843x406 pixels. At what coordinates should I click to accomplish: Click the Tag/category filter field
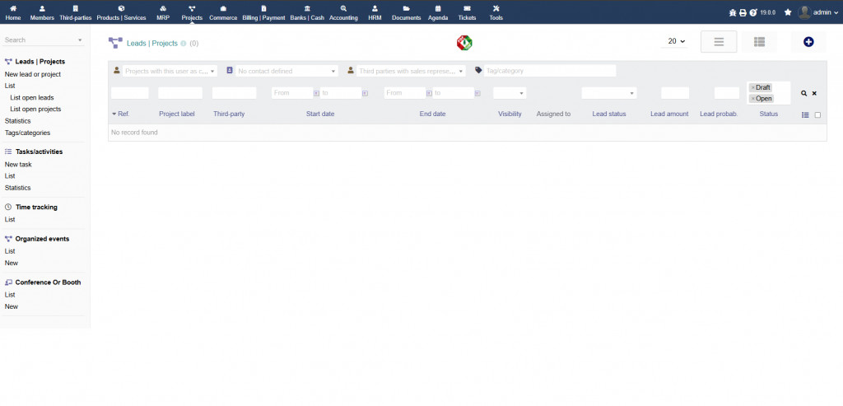click(x=550, y=71)
